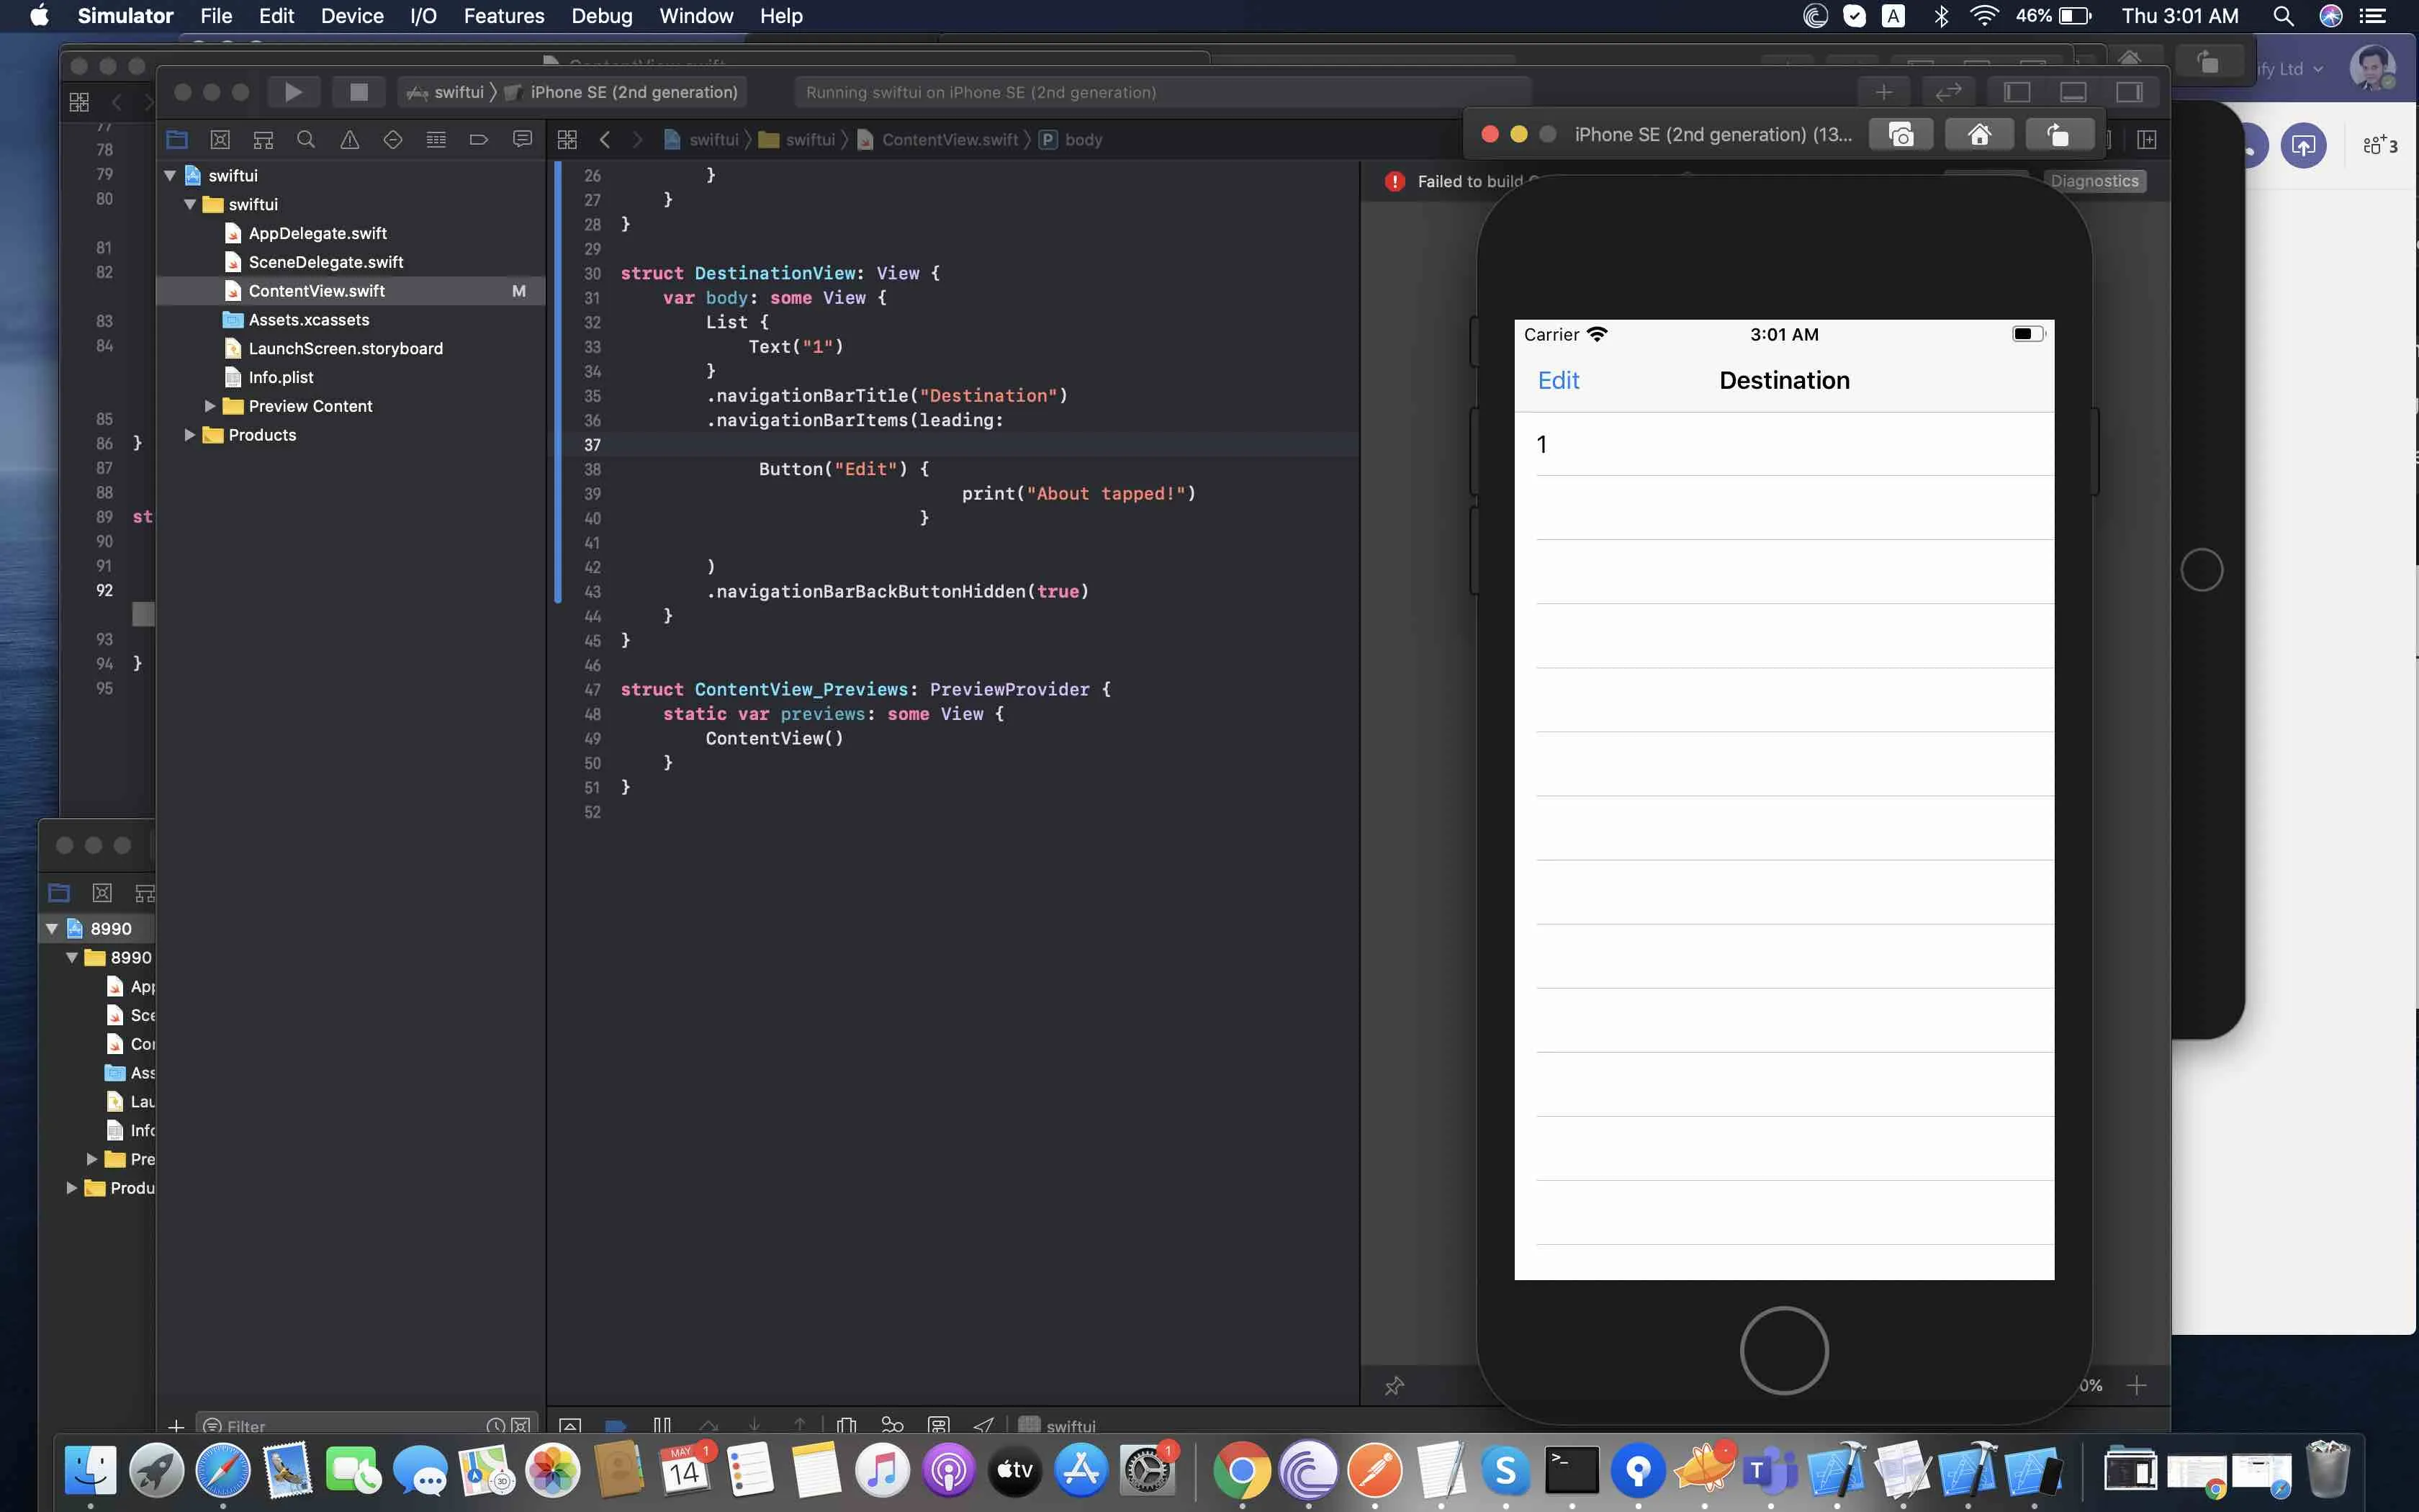Image resolution: width=2419 pixels, height=1512 pixels.
Task: Expand the Preview Content folder
Action: point(210,406)
